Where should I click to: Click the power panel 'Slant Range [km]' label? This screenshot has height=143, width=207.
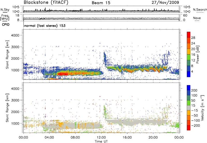(x=7, y=54)
